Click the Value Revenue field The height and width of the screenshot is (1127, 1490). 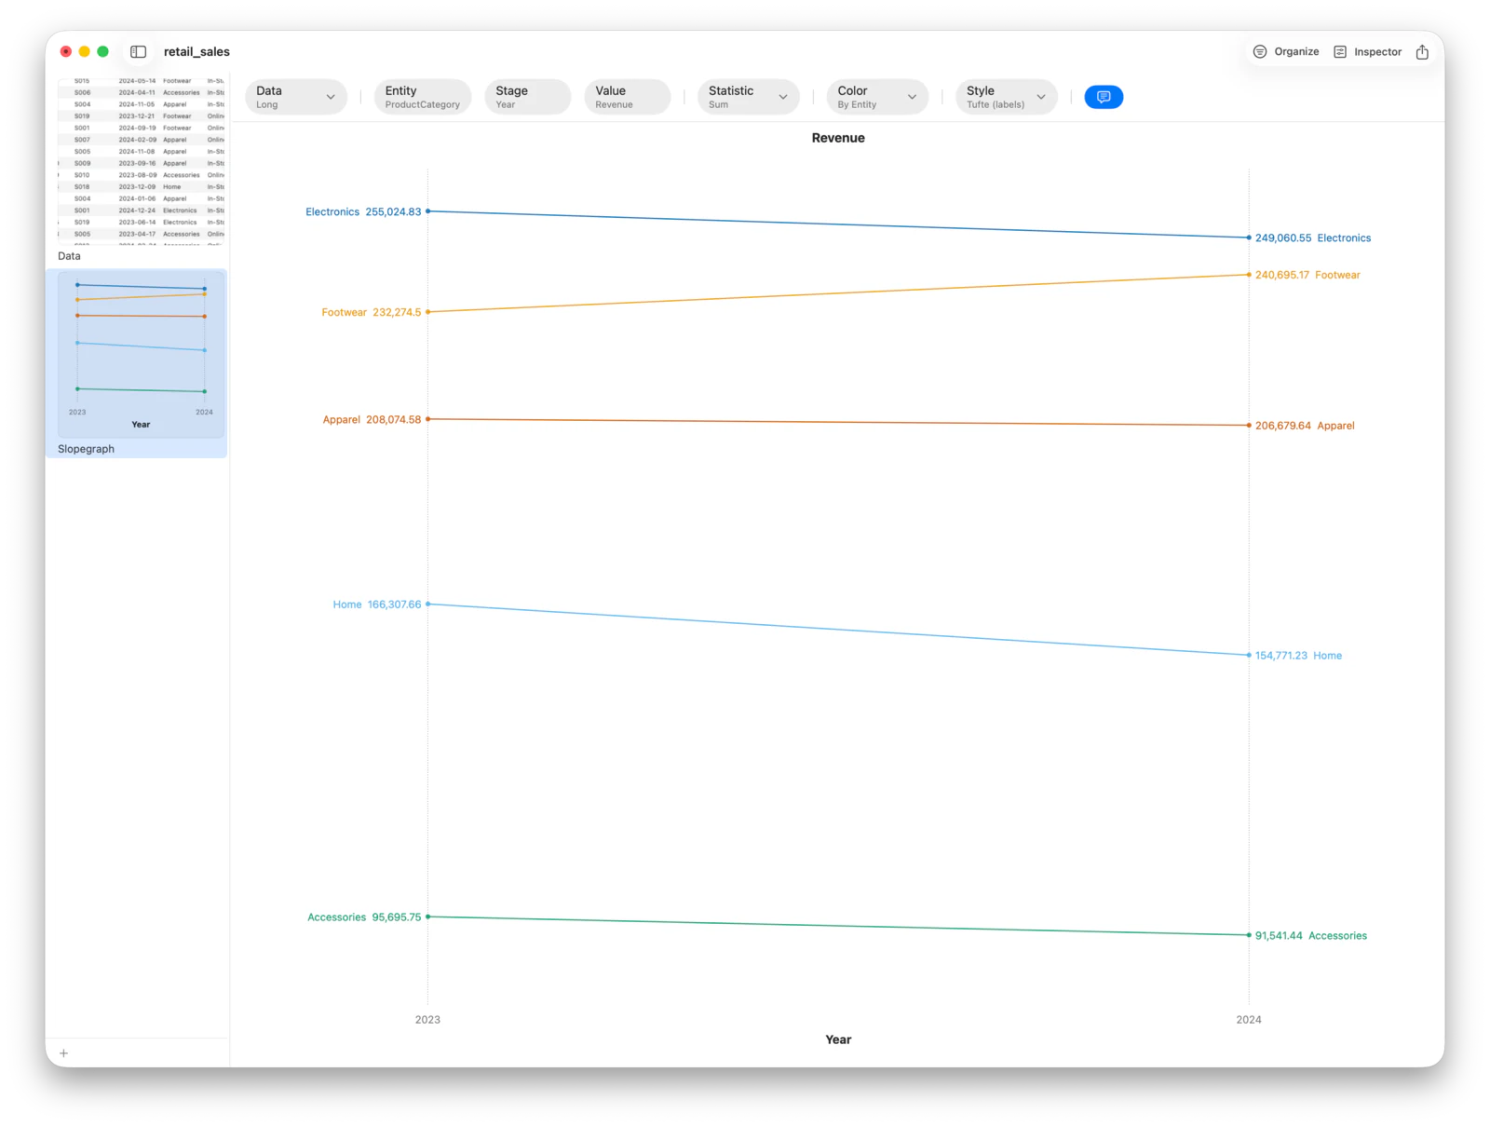pos(628,97)
